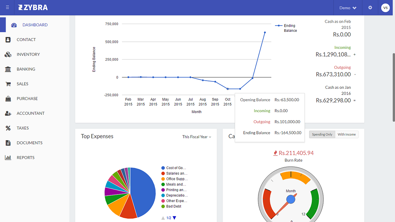
Task: Open settings via the gear icon
Action: pyautogui.click(x=370, y=7)
